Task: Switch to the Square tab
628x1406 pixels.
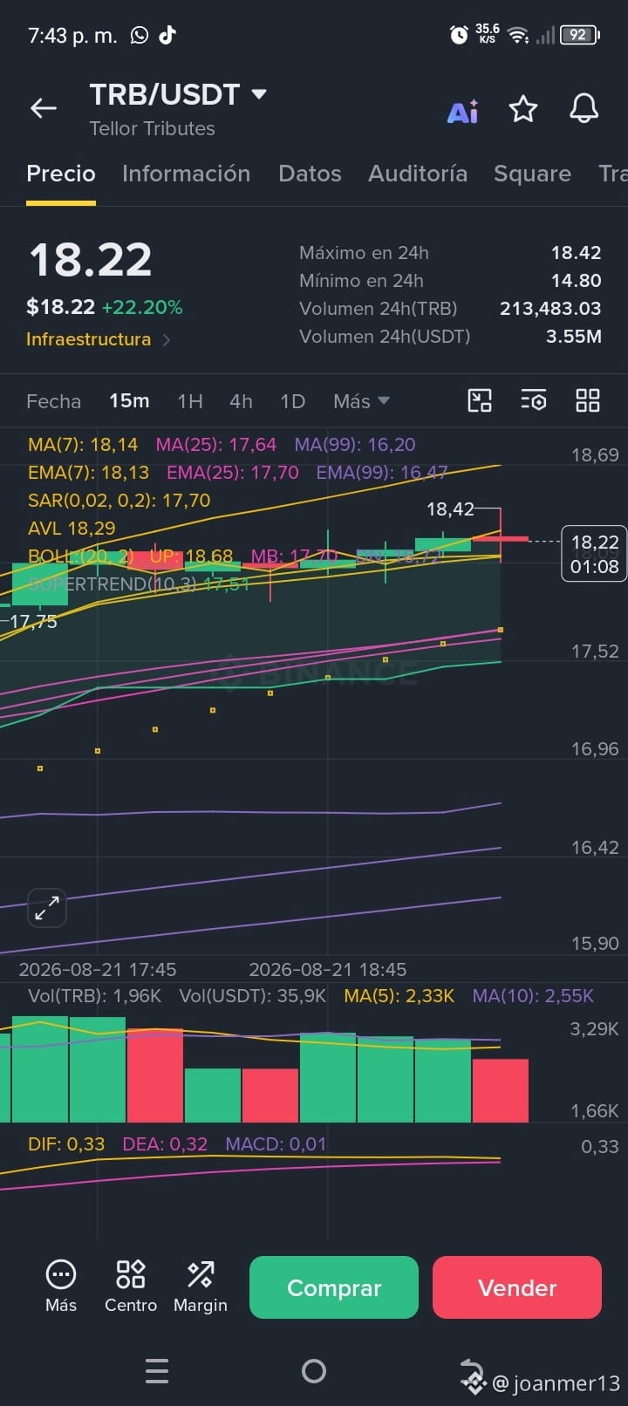Action: (x=532, y=174)
